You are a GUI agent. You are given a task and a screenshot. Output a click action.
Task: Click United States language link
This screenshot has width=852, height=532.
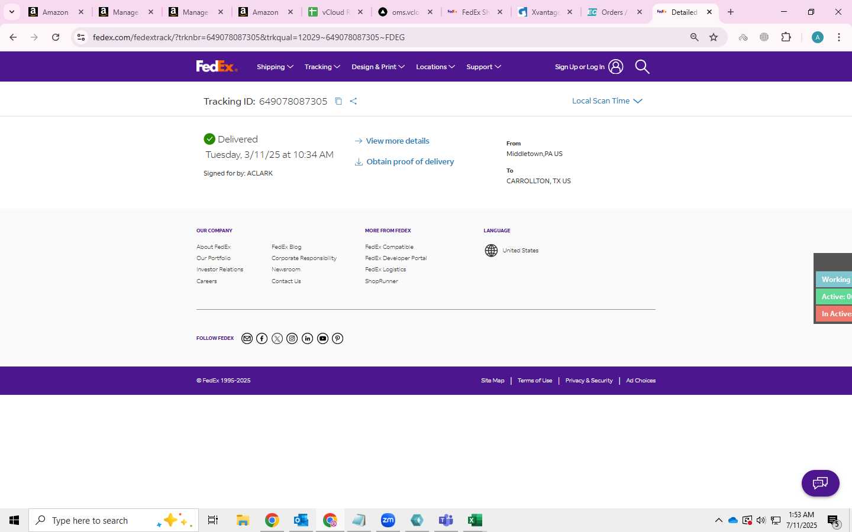(x=521, y=251)
